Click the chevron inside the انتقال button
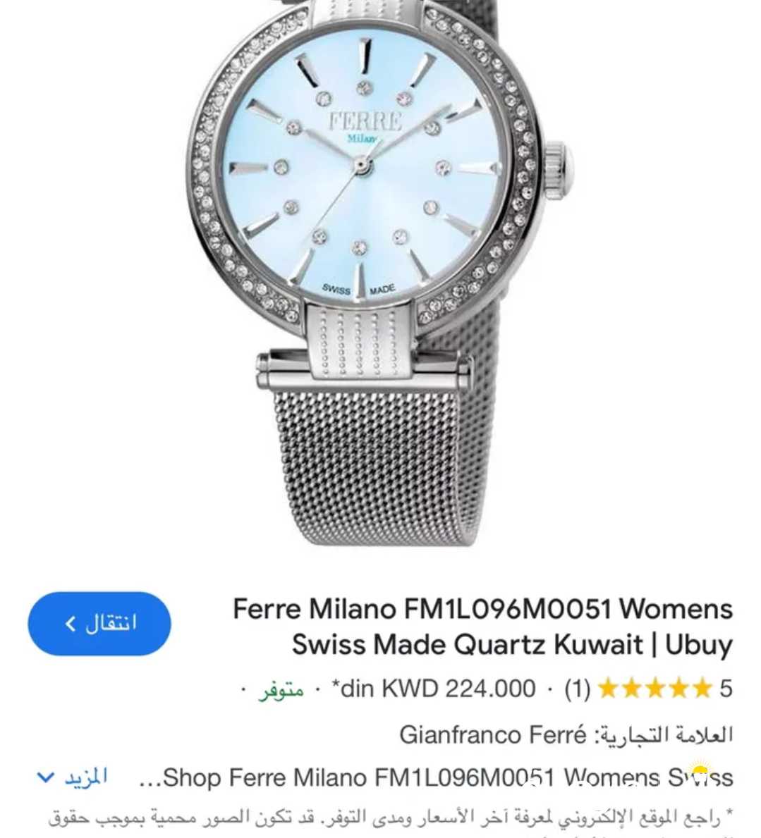The width and height of the screenshot is (761, 838). tap(70, 624)
